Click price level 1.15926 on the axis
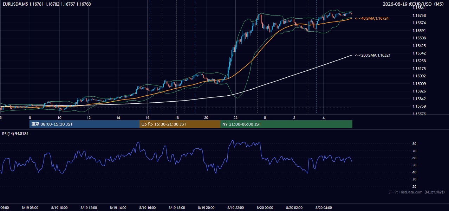The width and height of the screenshot is (449, 211). [419, 91]
